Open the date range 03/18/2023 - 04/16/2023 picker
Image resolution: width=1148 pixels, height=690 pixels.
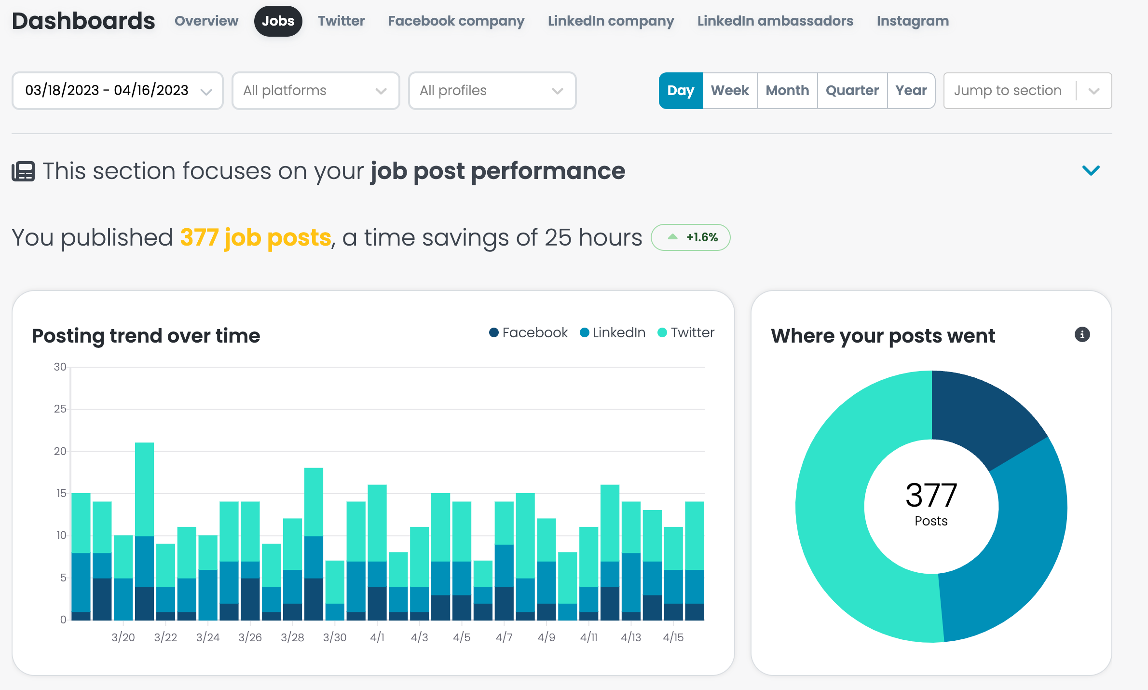point(118,91)
